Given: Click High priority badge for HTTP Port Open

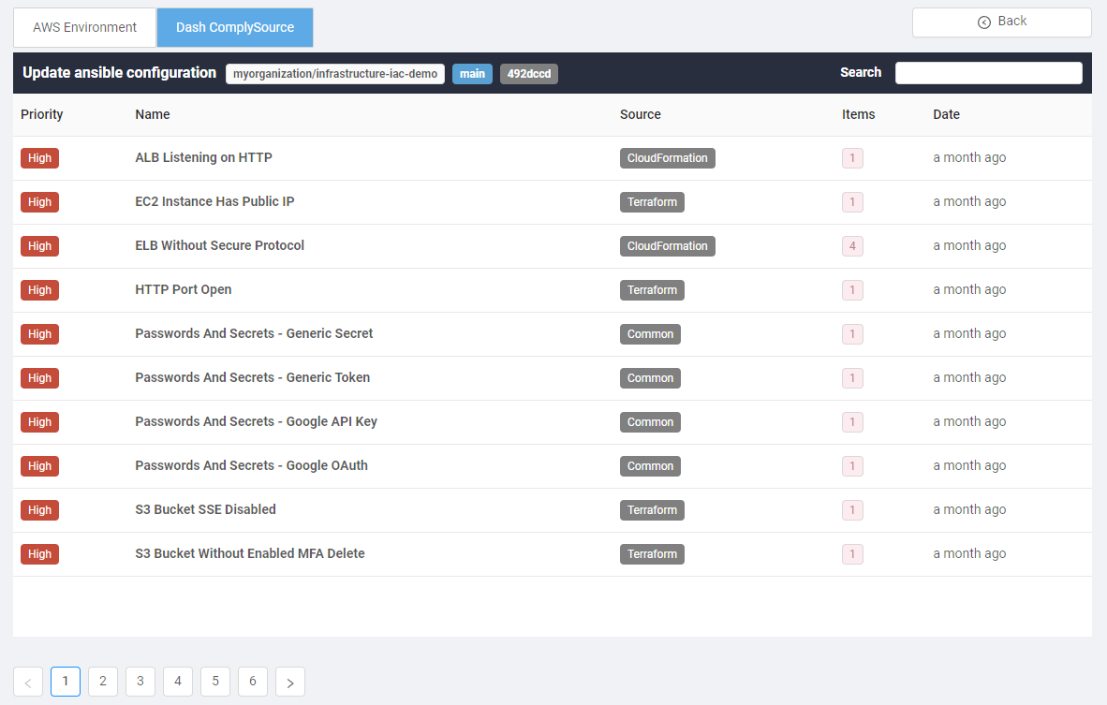Looking at the screenshot, I should (39, 290).
